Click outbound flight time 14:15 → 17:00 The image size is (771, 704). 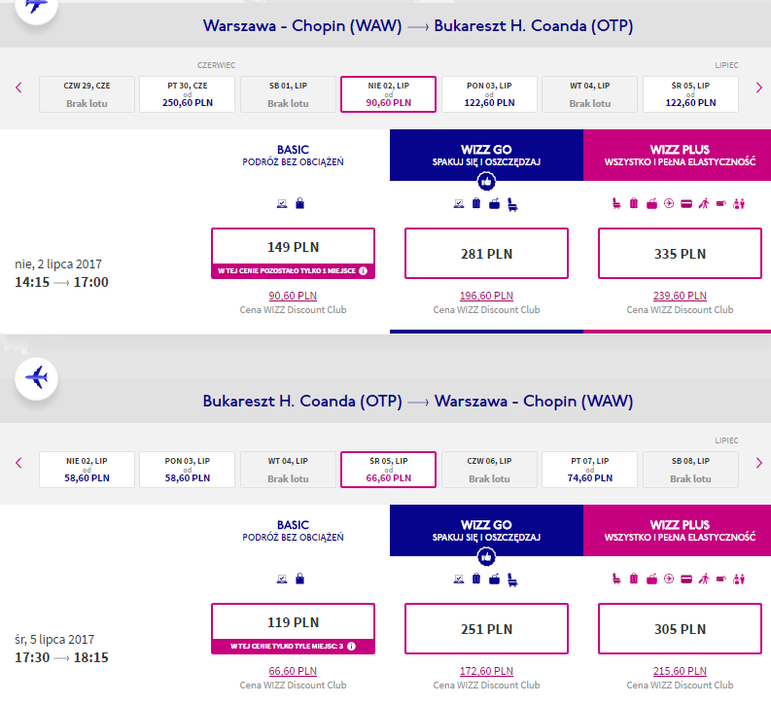point(61,282)
